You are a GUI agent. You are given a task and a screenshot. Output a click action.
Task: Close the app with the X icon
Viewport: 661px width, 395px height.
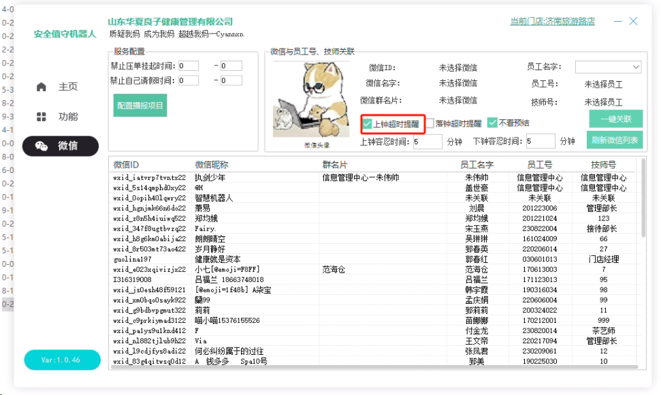tap(634, 22)
